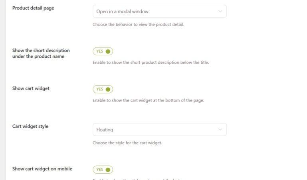Click the green knob on the short description switch
The height and width of the screenshot is (180, 307).
click(x=108, y=51)
